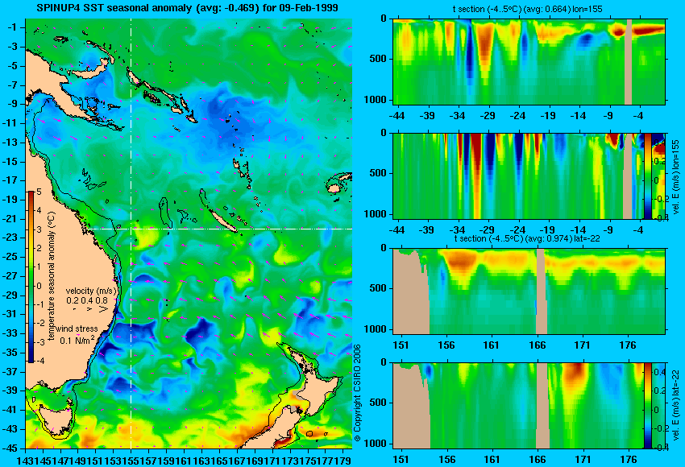Click latitude label '-39' on the map axis

[x=10, y=391]
